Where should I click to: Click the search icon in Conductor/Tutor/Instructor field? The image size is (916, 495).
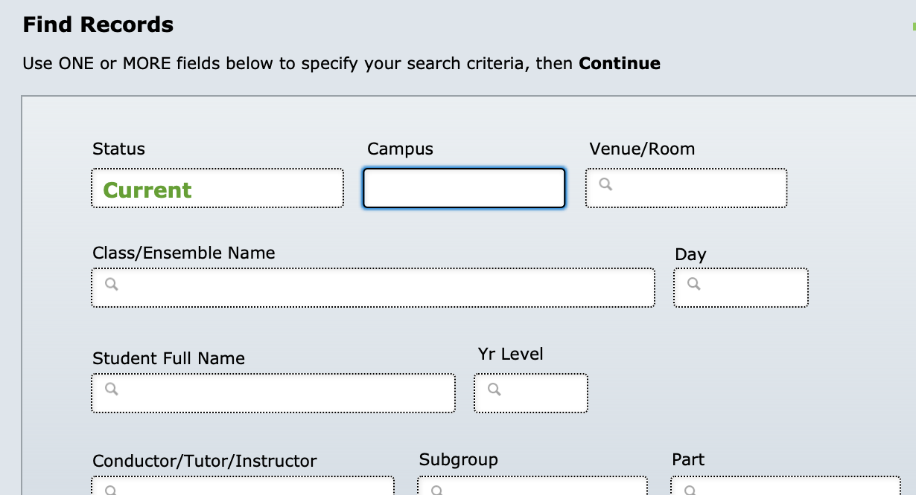(x=112, y=490)
